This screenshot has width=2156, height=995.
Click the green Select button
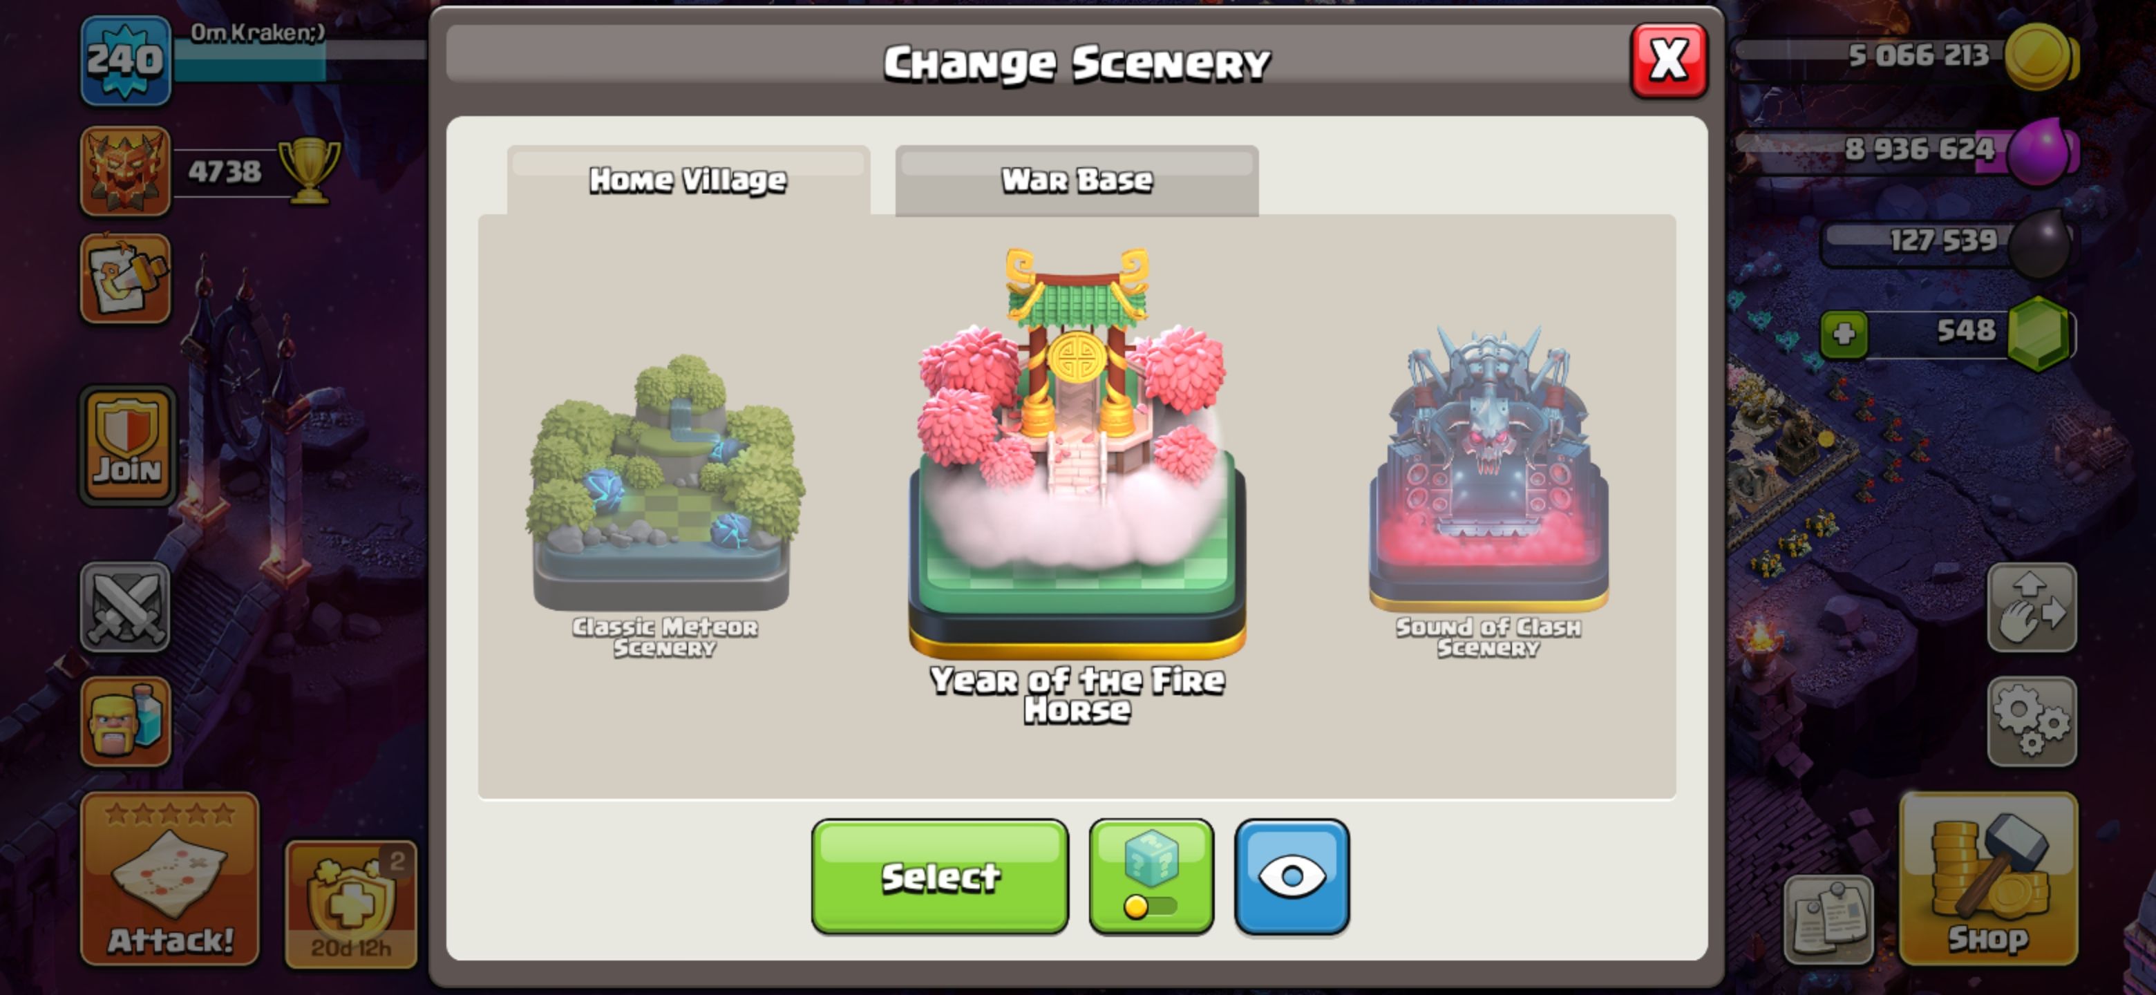940,876
